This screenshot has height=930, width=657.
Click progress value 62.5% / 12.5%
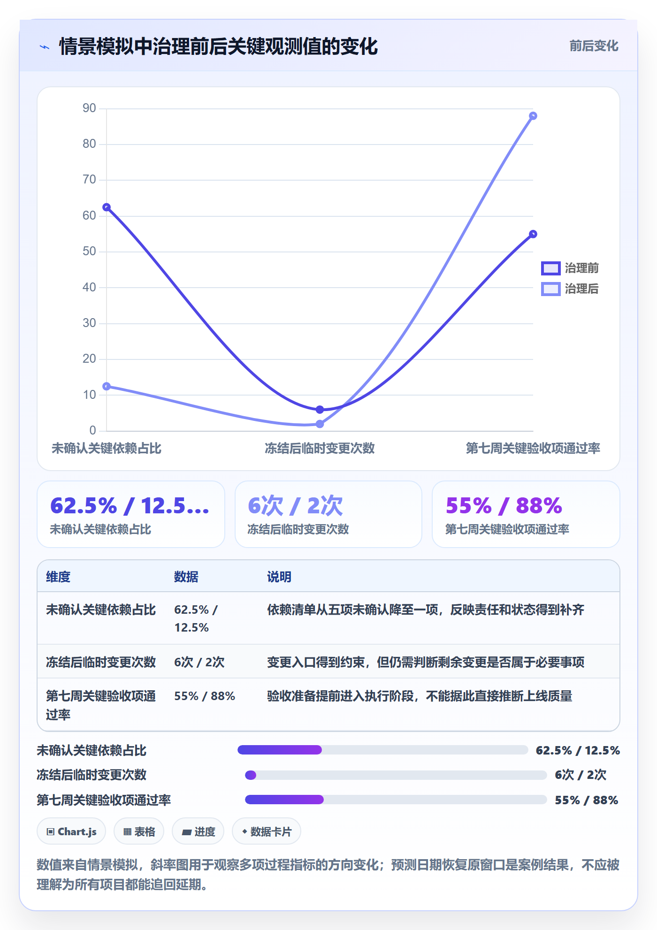tap(578, 750)
